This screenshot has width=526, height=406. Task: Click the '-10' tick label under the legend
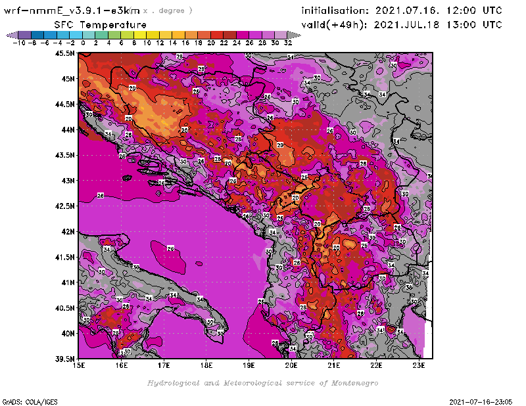(x=19, y=43)
